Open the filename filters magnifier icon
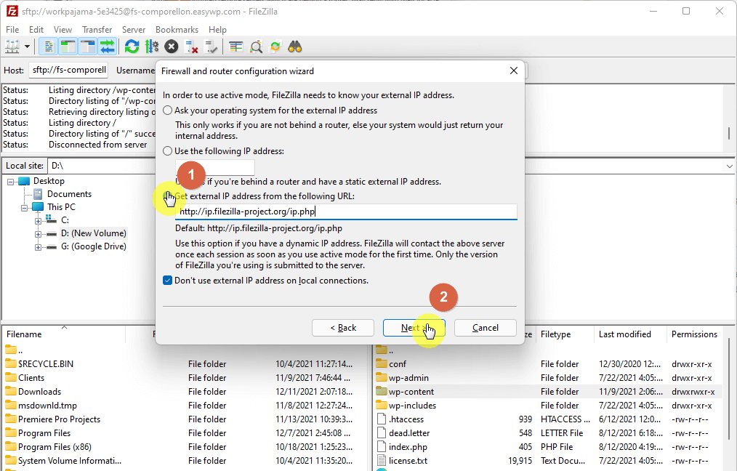This screenshot has width=737, height=471. coord(256,47)
